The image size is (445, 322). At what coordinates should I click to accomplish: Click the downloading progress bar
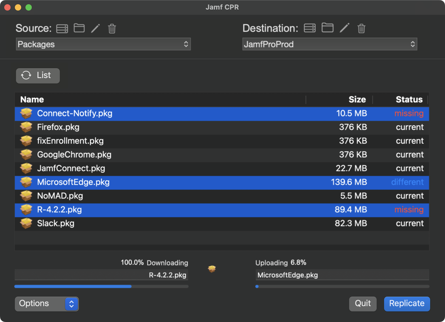pos(102,286)
